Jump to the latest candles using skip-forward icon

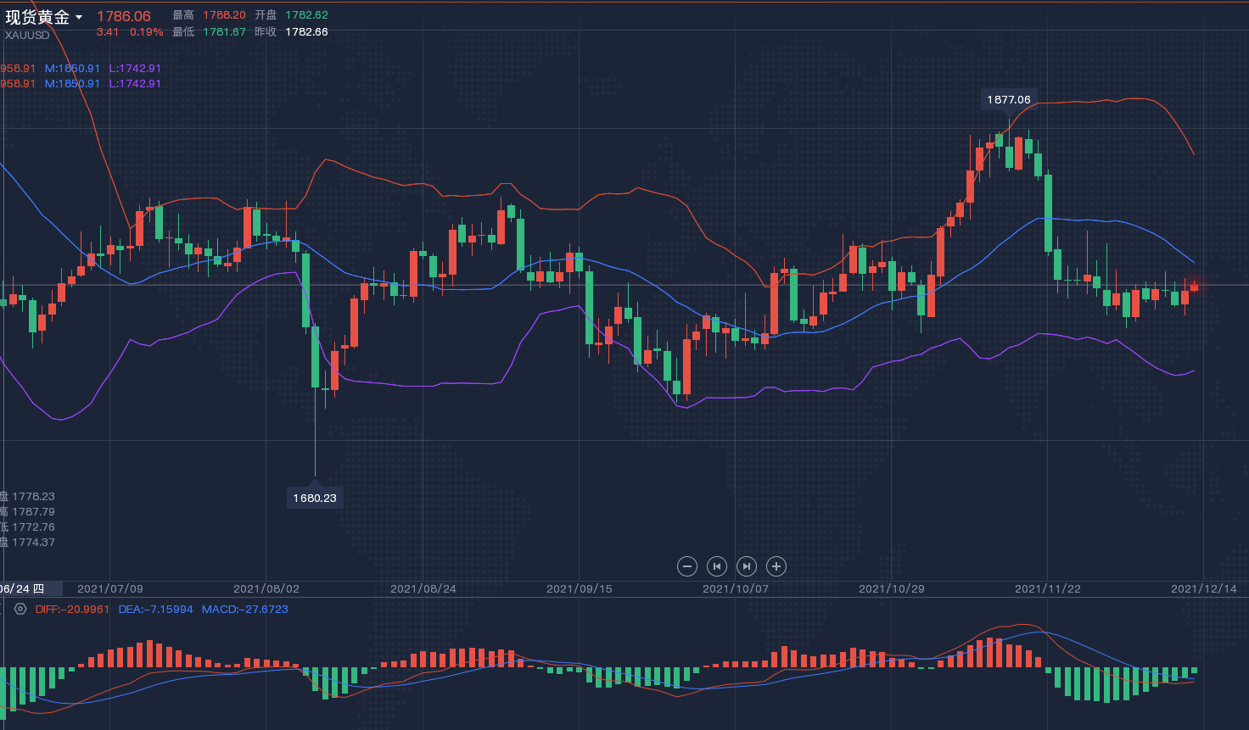(746, 566)
